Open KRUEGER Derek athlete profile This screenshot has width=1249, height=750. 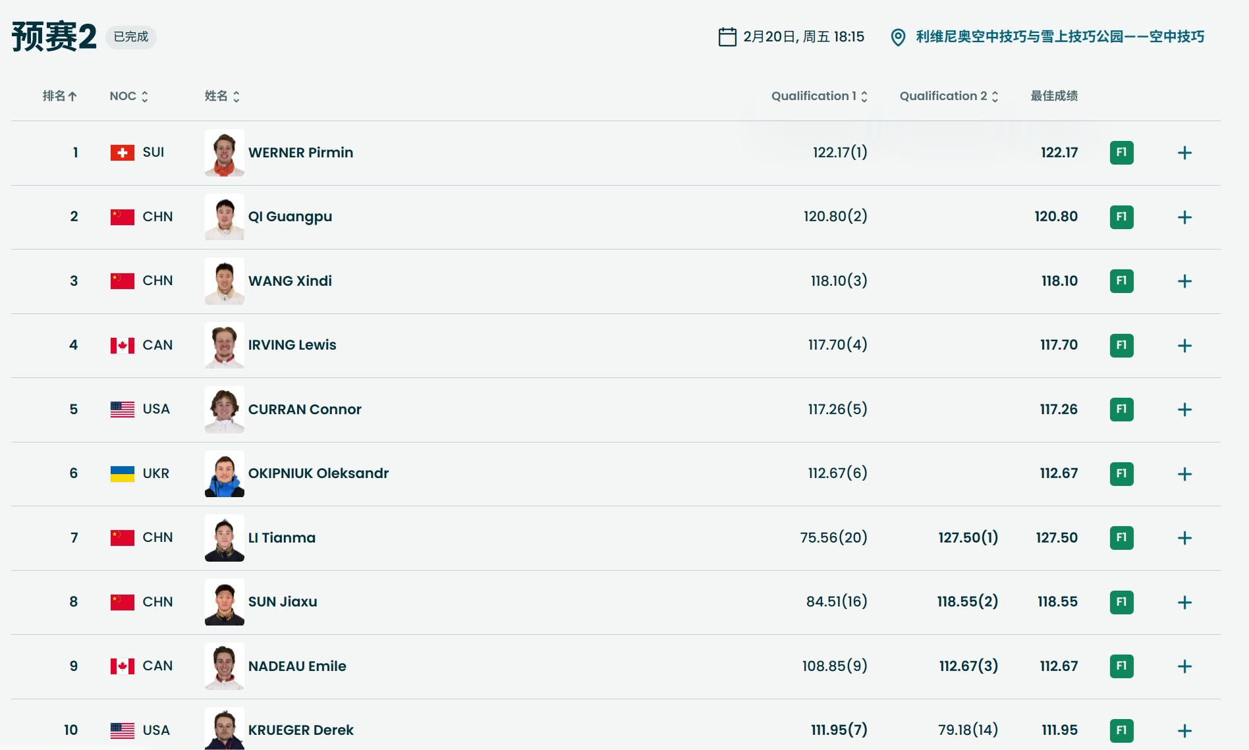pyautogui.click(x=301, y=730)
